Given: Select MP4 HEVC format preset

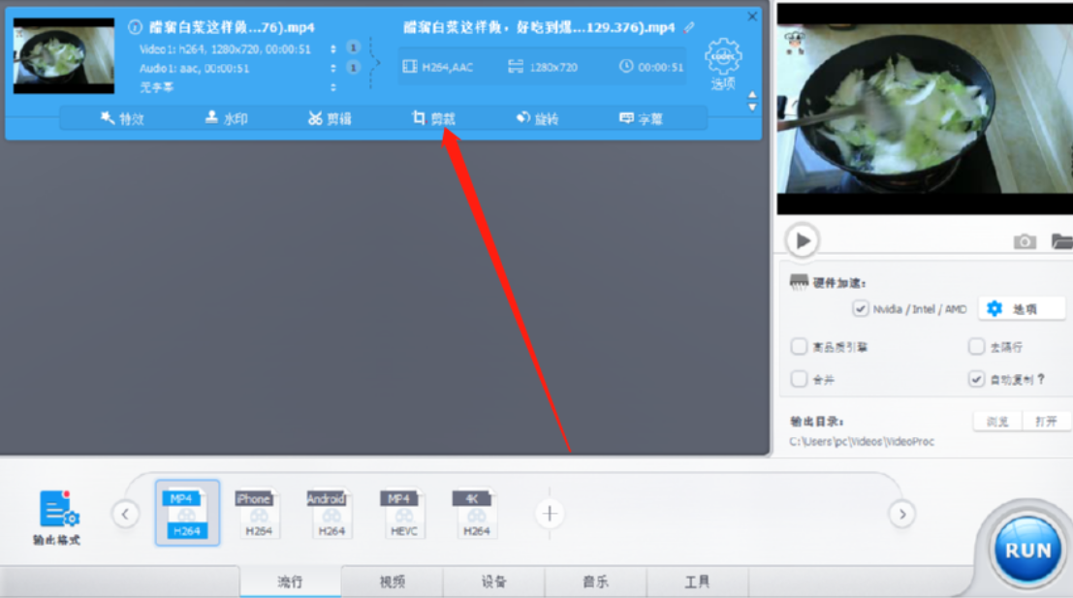Looking at the screenshot, I should click(404, 513).
